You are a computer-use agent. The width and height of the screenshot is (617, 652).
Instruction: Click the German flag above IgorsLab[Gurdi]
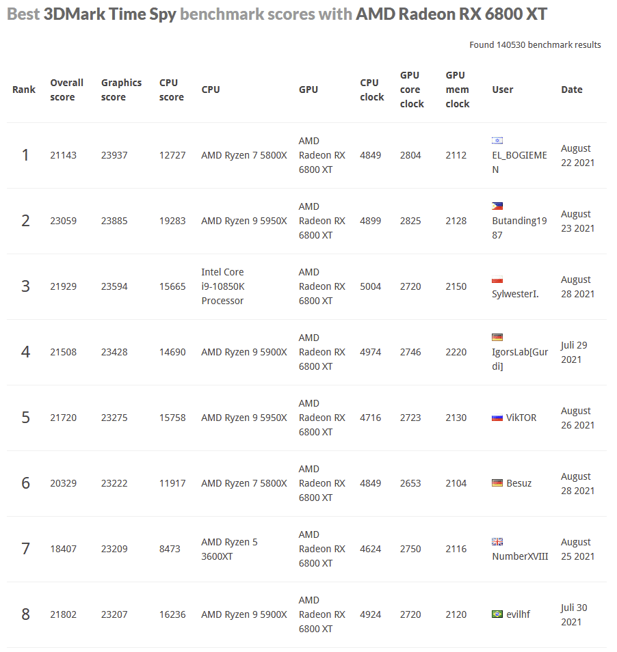point(497,338)
